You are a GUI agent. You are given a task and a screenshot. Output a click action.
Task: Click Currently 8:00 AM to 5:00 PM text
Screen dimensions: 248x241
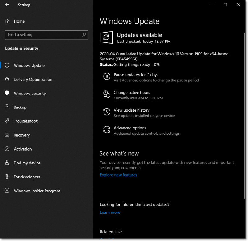point(138,98)
